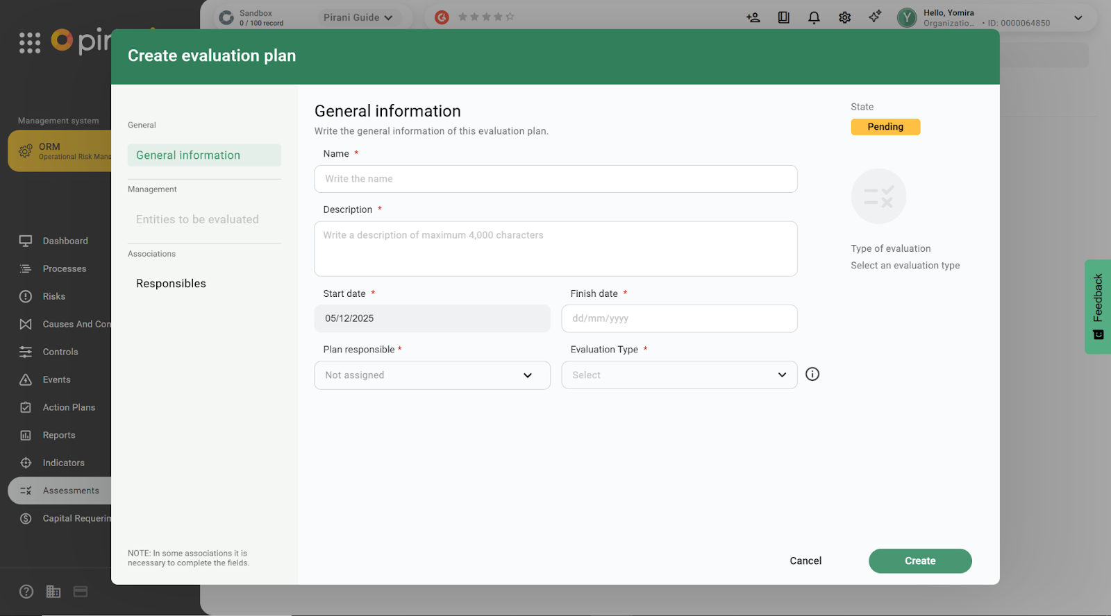1111x616 pixels.
Task: Open the settings gear icon
Action: pyautogui.click(x=844, y=18)
